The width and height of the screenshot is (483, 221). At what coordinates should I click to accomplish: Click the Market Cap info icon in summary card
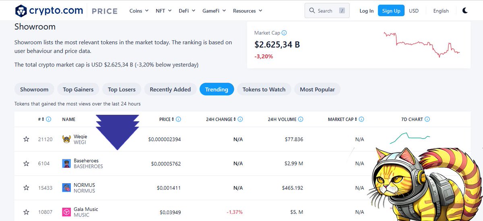click(x=284, y=33)
